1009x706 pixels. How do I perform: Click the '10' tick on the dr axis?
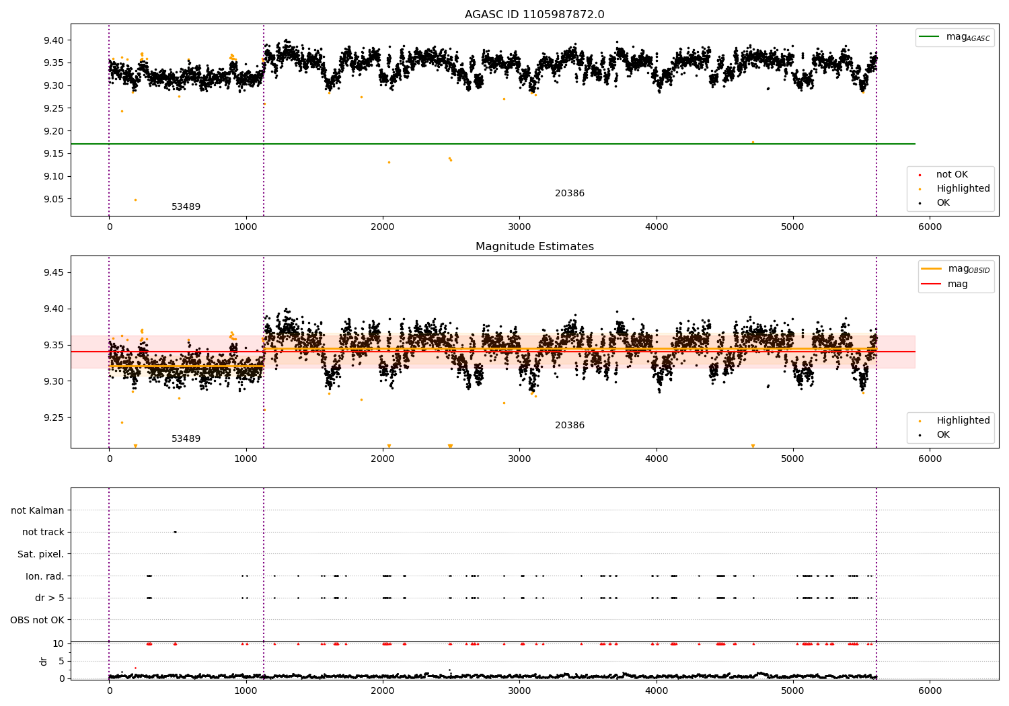click(x=59, y=643)
